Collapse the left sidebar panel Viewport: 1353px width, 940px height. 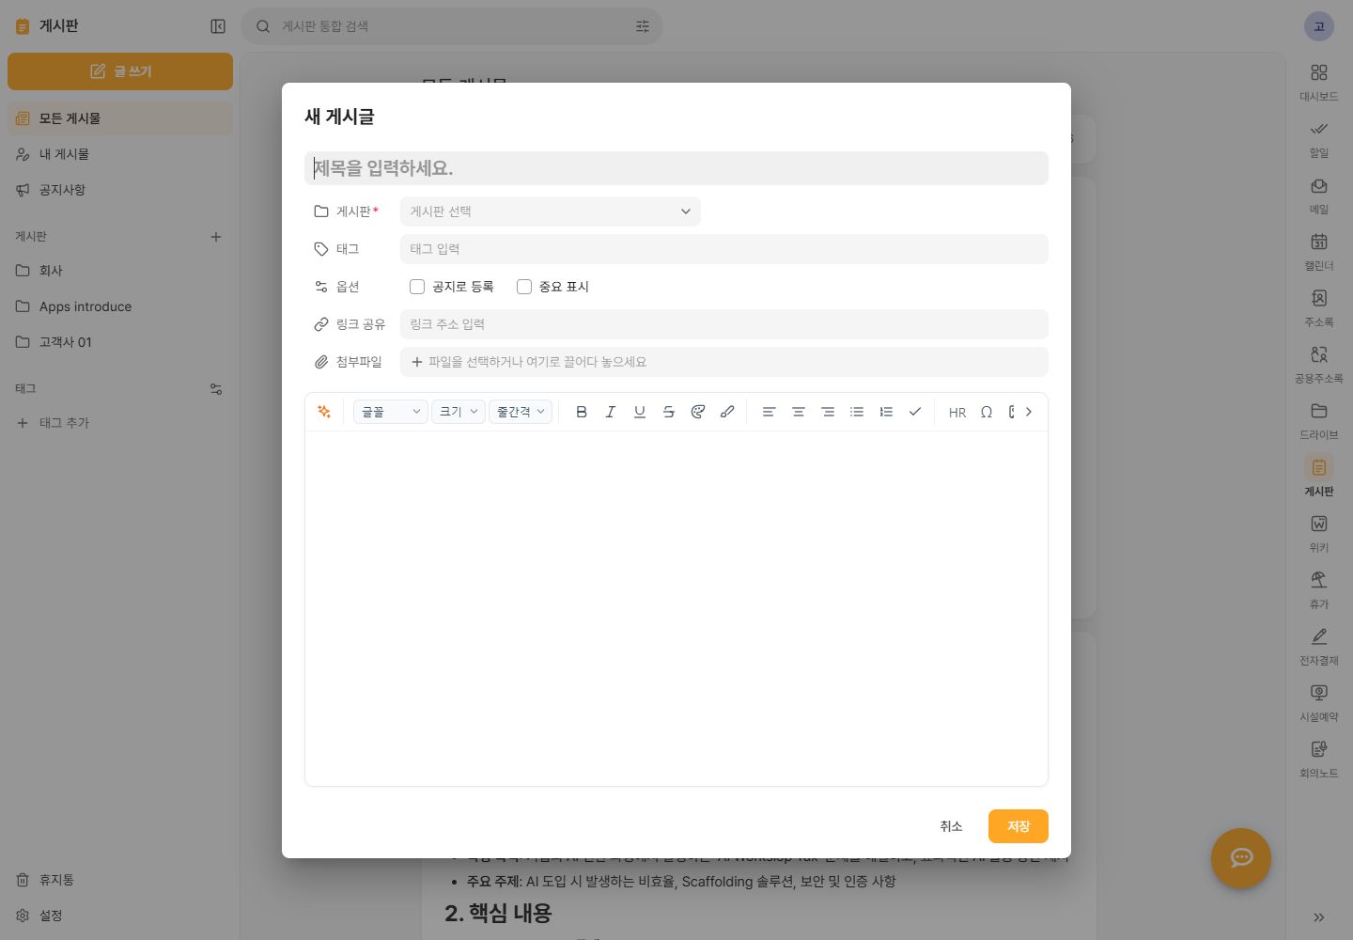point(218,26)
